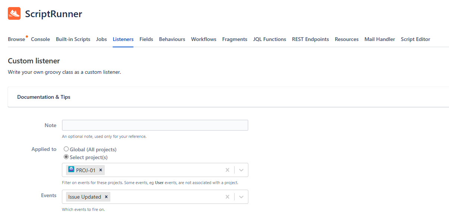Switch to the Console tab

[x=40, y=39]
